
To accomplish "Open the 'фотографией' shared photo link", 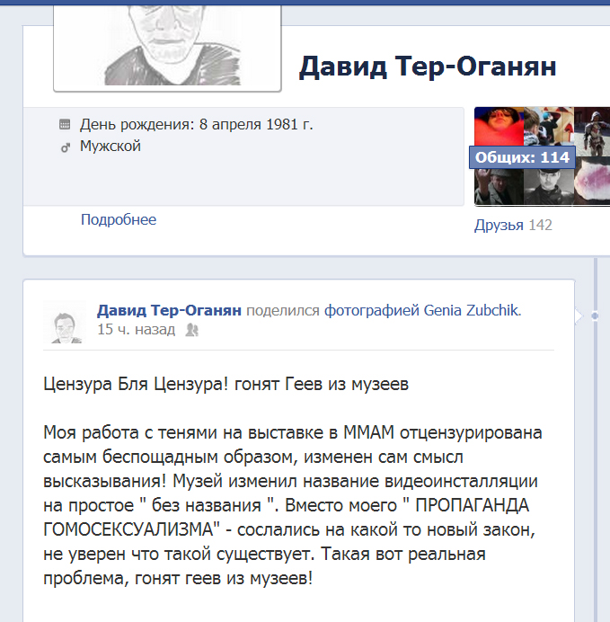I will click(371, 310).
